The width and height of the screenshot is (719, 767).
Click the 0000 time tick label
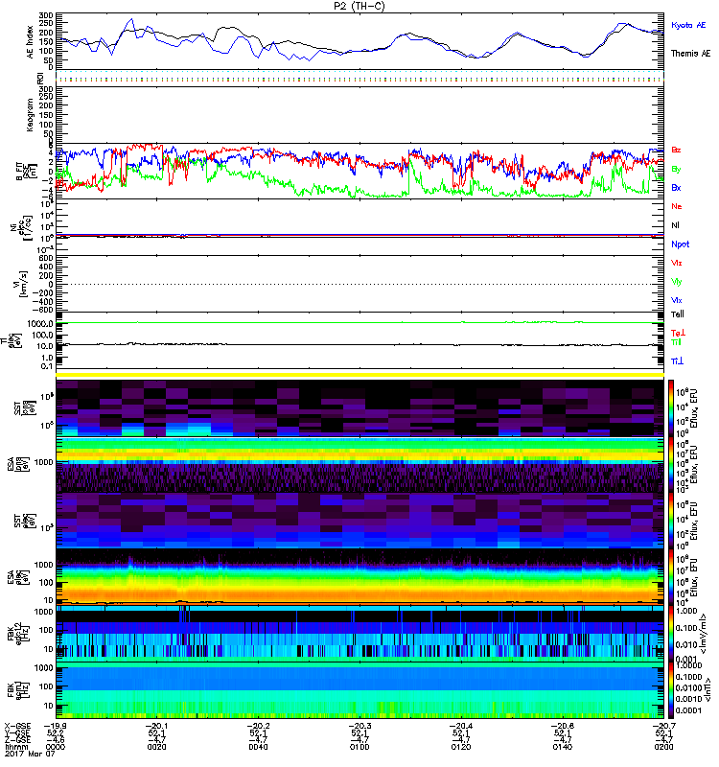pos(56,747)
